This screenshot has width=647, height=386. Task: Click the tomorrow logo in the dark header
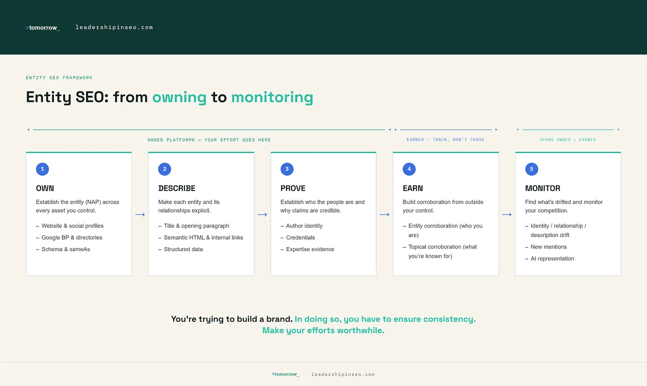[43, 28]
